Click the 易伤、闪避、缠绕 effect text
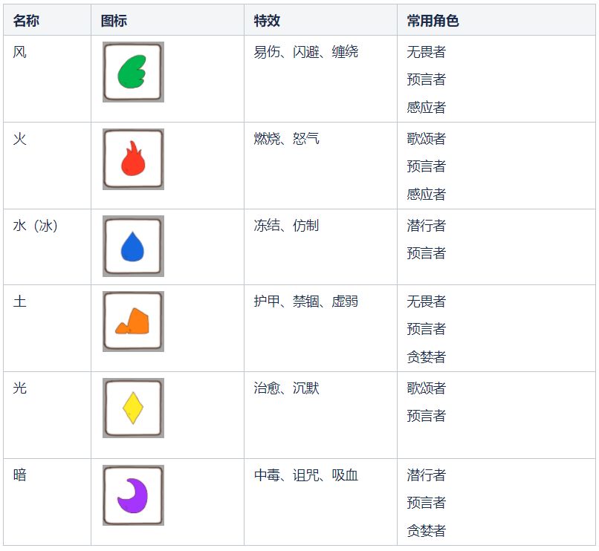The width and height of the screenshot is (599, 551). coord(305,52)
